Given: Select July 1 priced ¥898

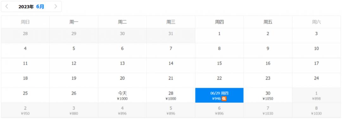Looking at the screenshot, I should point(316,95).
